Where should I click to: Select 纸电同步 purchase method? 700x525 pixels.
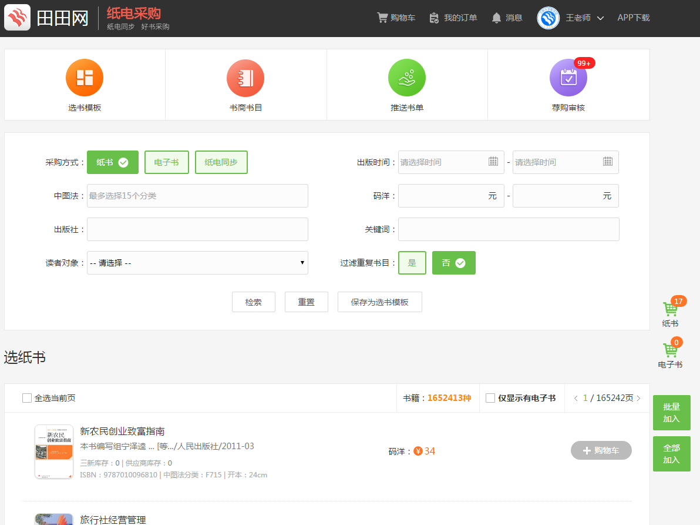click(221, 162)
